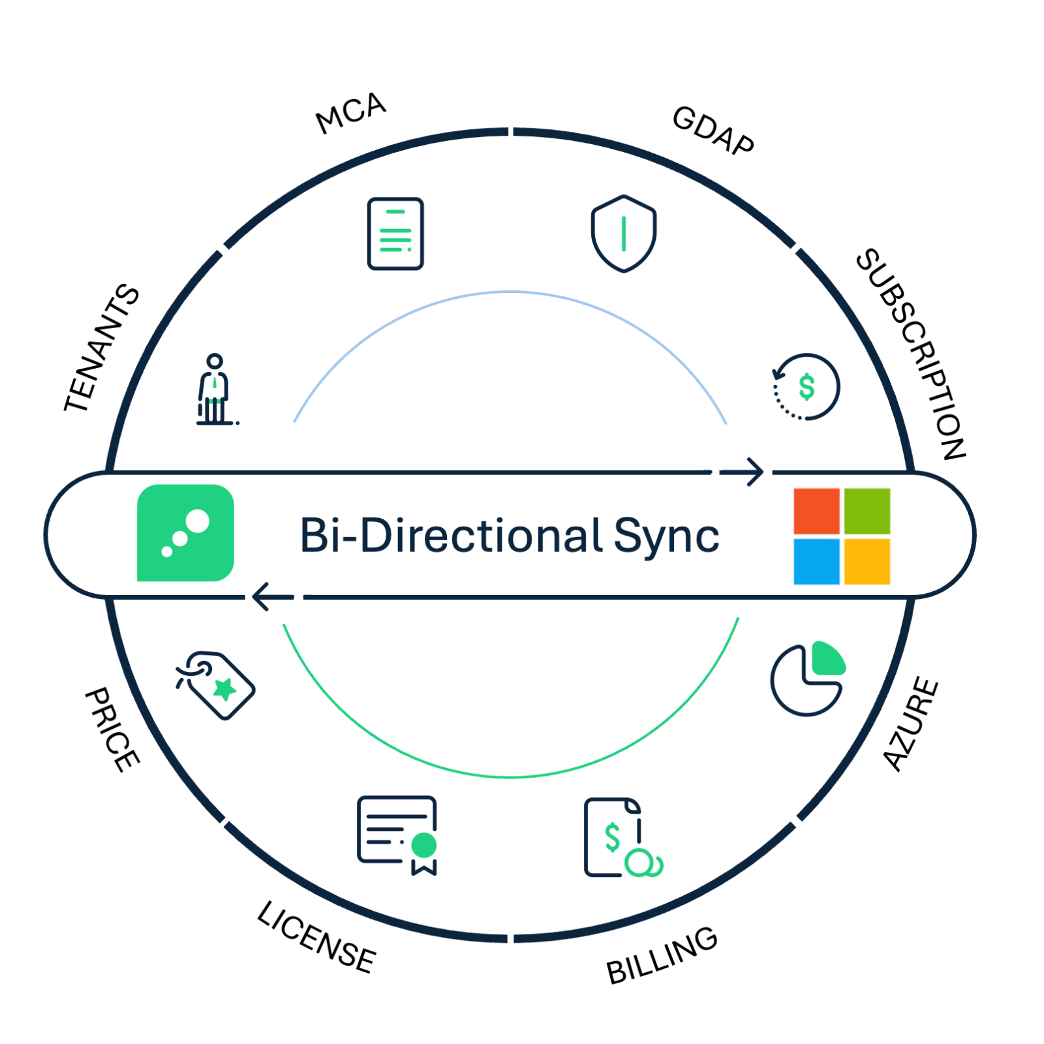Viewport: 1044px width, 1044px height.
Task: Click the GDAP label
Action: point(713,130)
